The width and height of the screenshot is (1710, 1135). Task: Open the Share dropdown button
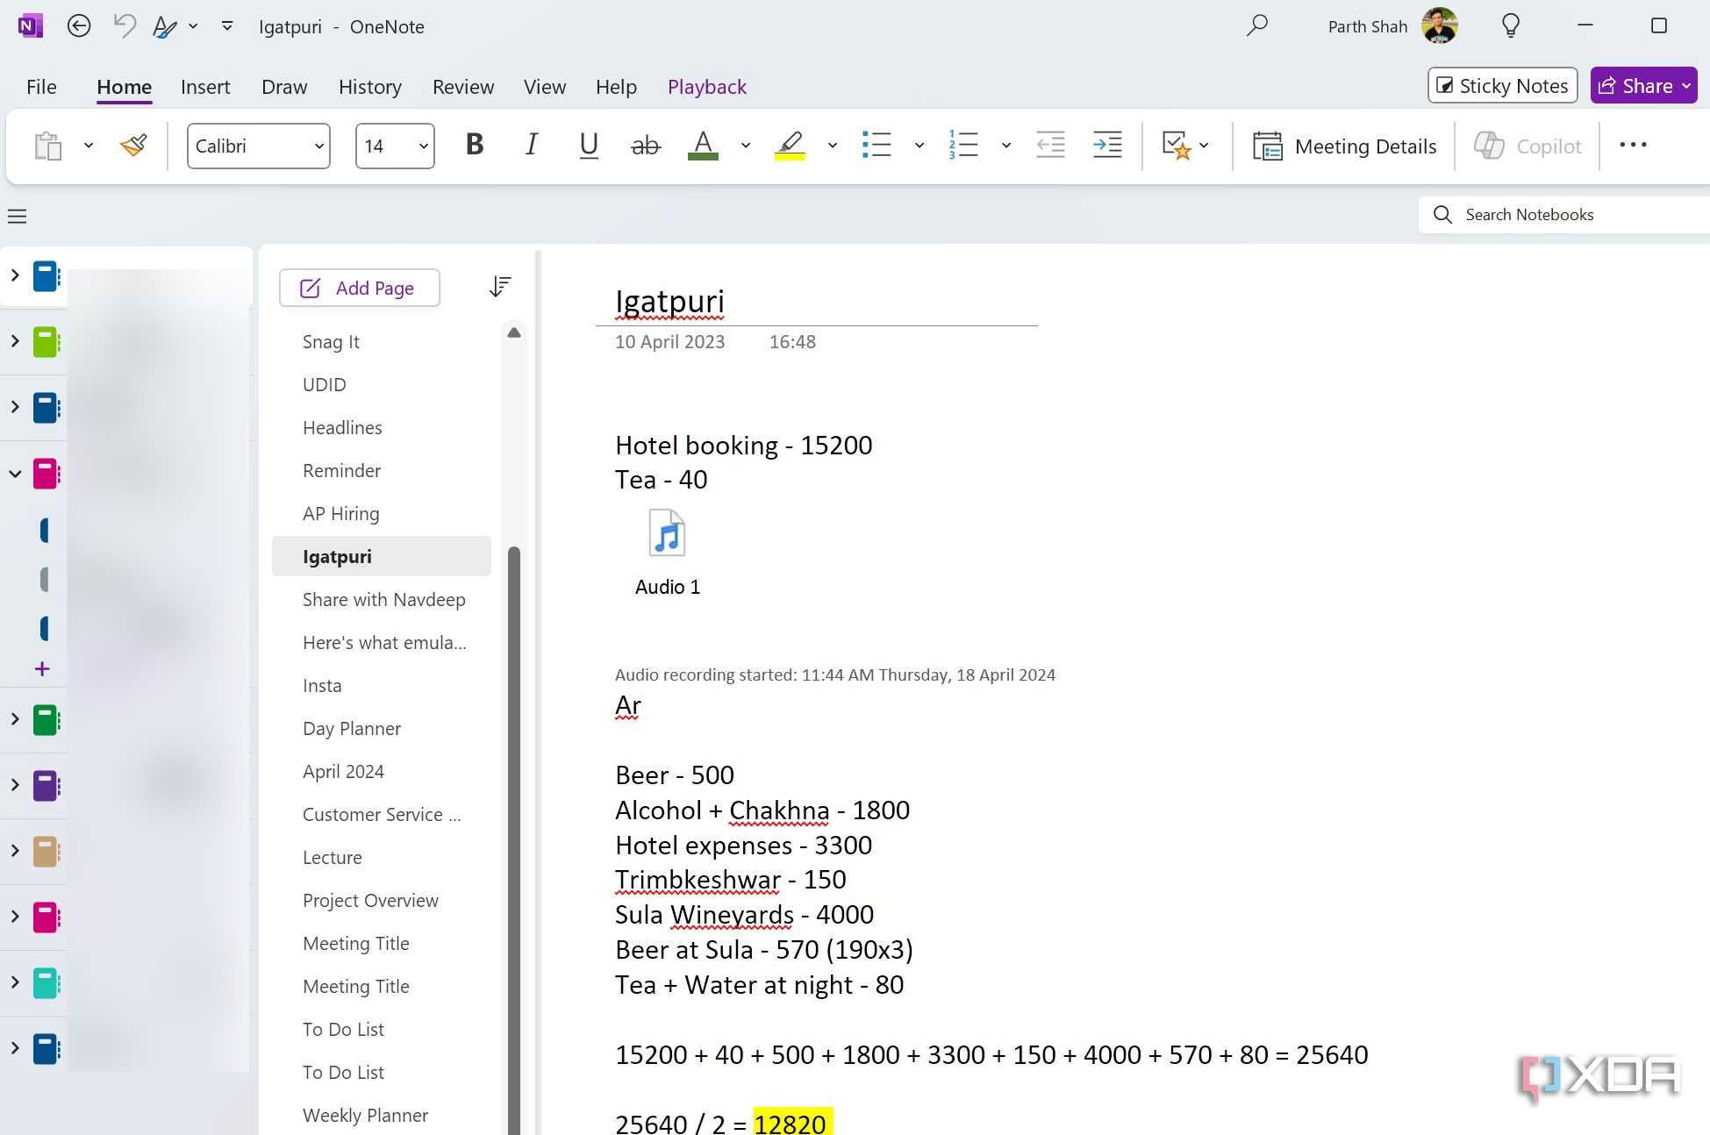click(x=1643, y=85)
